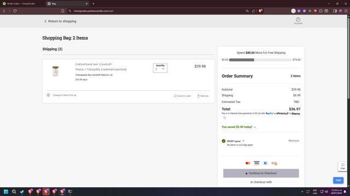Remove the 25CAP promo code

coord(294,140)
